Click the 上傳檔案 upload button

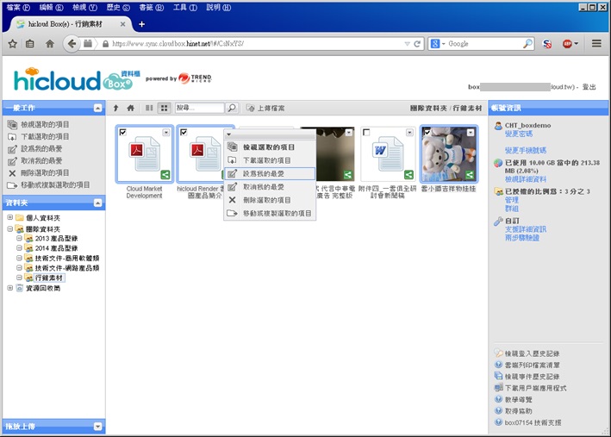click(x=265, y=108)
